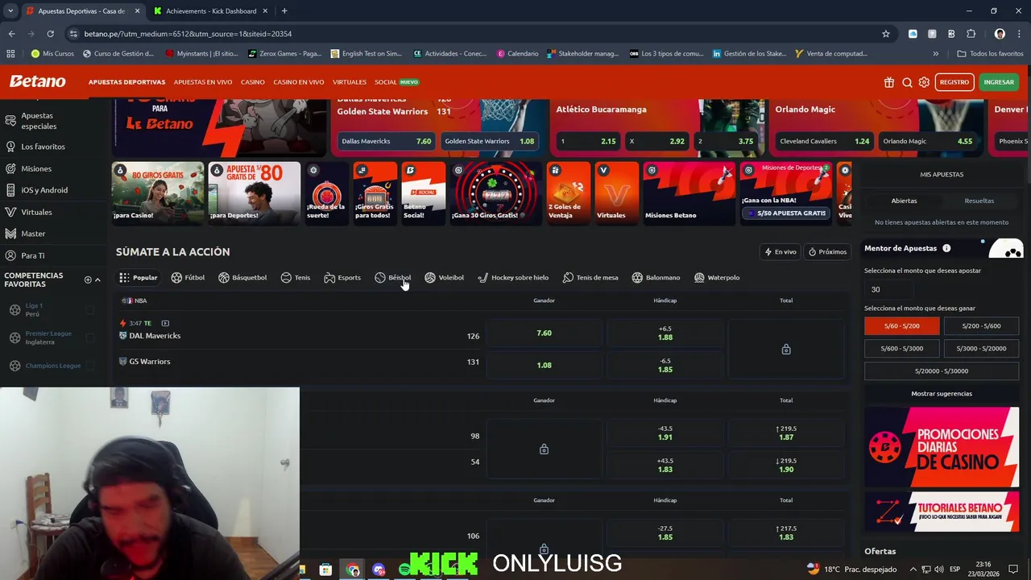Select the S/600 - S/3000 win amount
This screenshot has height=580, width=1031.
(x=901, y=348)
